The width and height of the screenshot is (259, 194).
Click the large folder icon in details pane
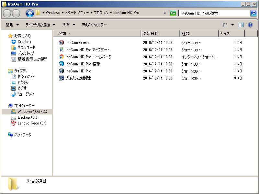(x=13, y=184)
